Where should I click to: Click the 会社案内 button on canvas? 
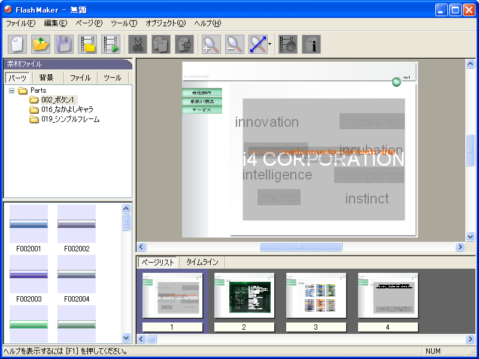click(202, 93)
